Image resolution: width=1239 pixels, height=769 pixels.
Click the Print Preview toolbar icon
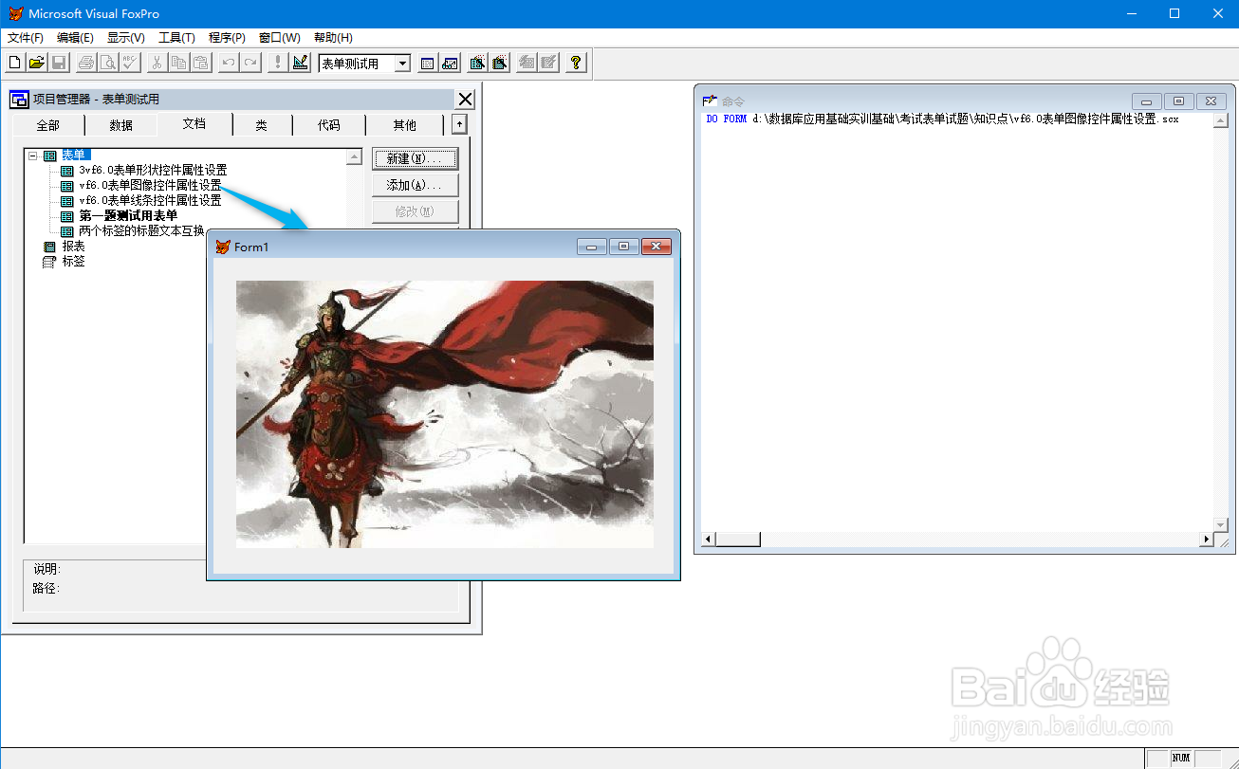(108, 64)
